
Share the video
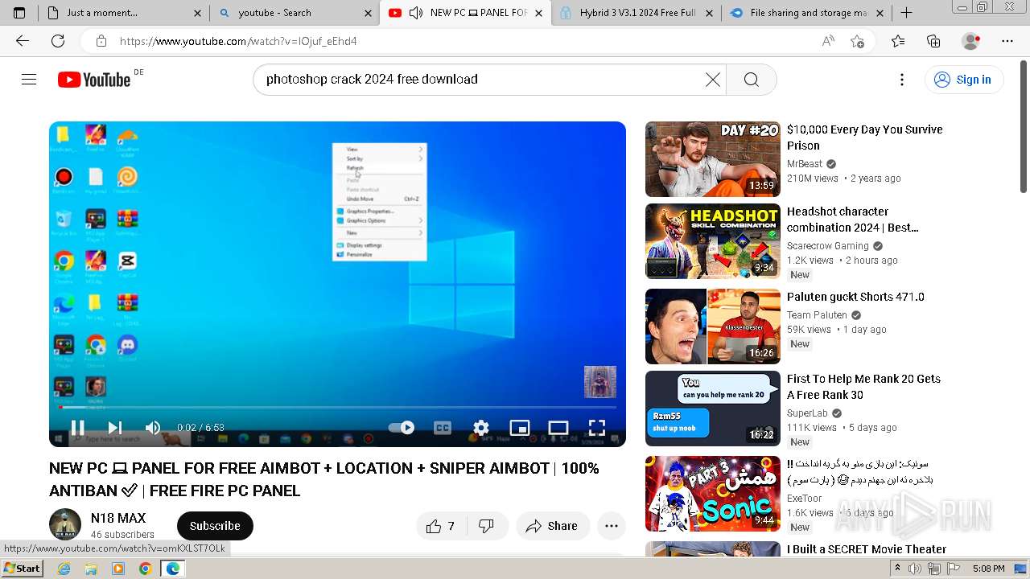coord(552,526)
